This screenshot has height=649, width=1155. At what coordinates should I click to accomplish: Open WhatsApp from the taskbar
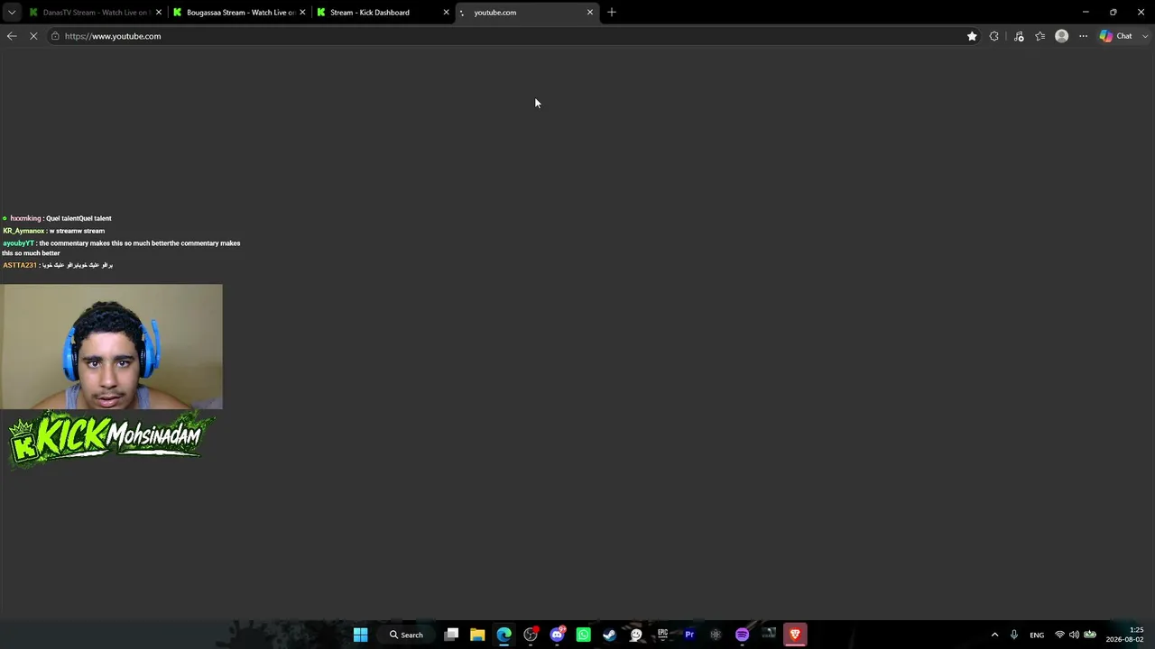coord(583,635)
